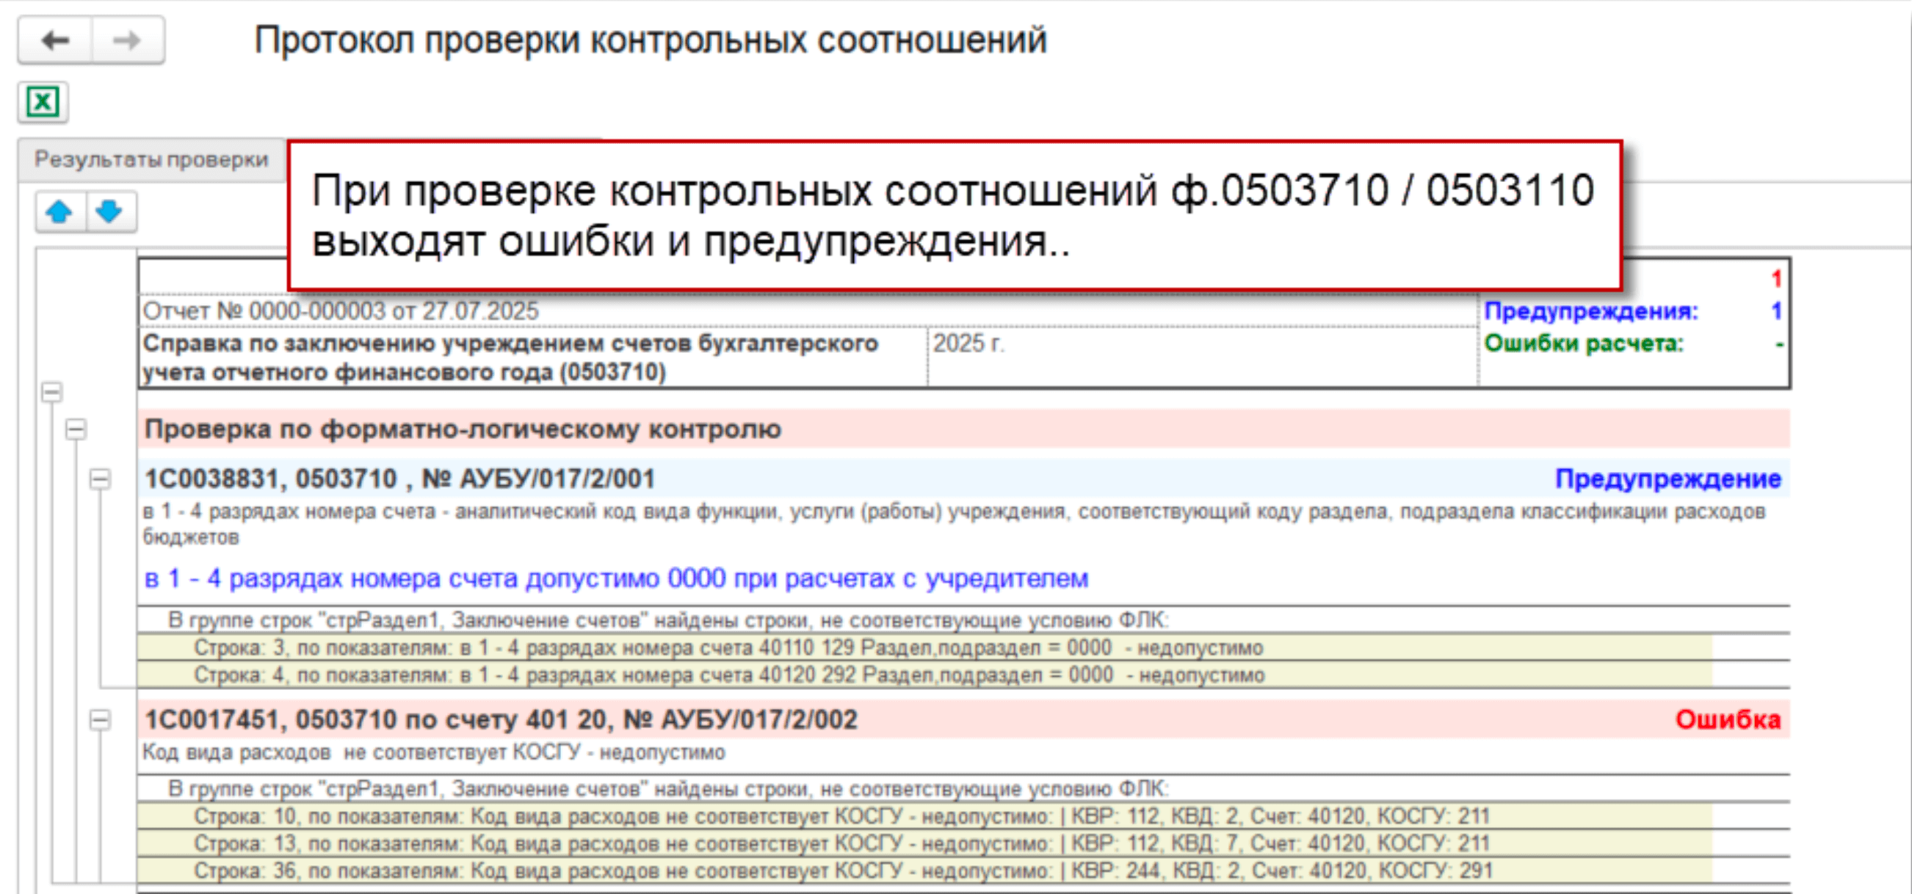The image size is (1912, 894).
Task: Select the 1С0038831, 0503710 warning header
Action: coord(399,479)
